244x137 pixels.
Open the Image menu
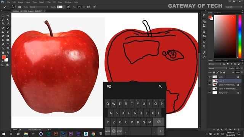(21, 2)
